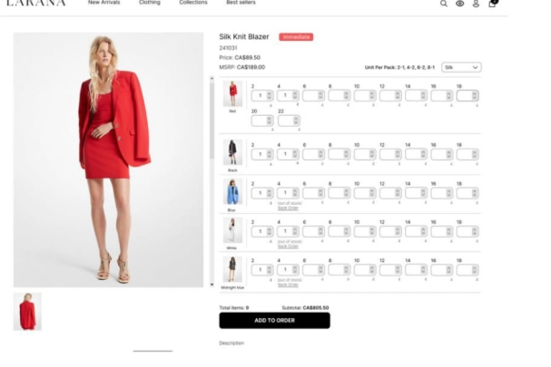Click the ADD TO ORDER button
Viewport: 551px width, 367px height.
tap(274, 321)
